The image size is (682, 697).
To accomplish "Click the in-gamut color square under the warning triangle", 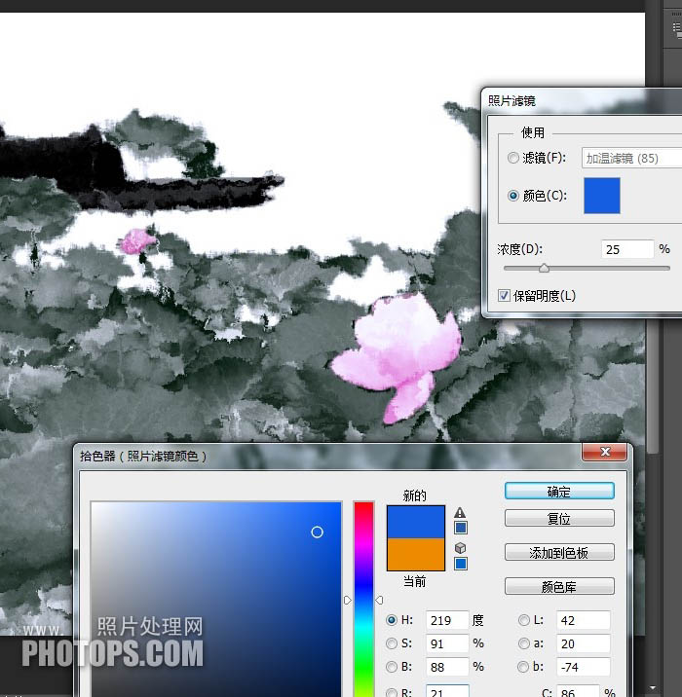I will (461, 528).
